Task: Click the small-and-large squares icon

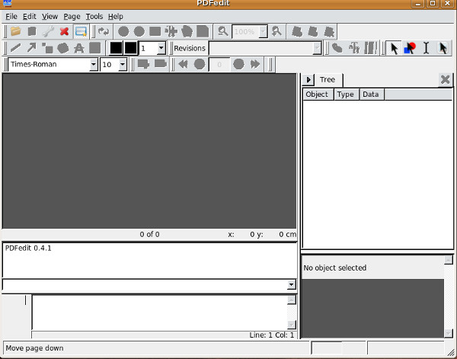Action: [x=47, y=47]
